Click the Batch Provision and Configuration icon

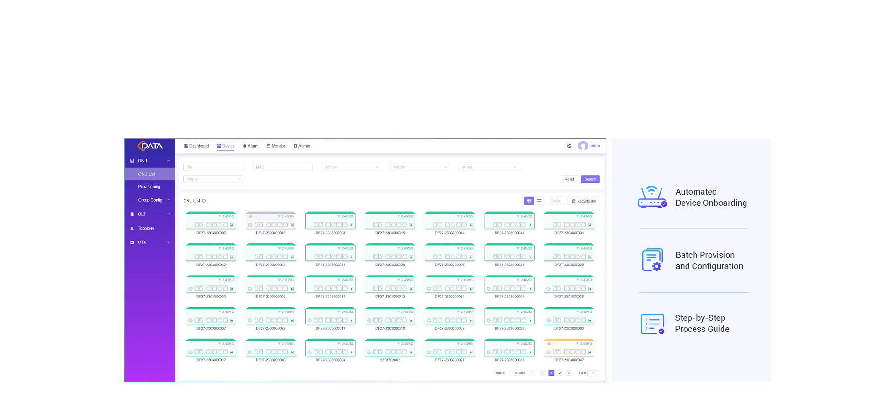(653, 260)
